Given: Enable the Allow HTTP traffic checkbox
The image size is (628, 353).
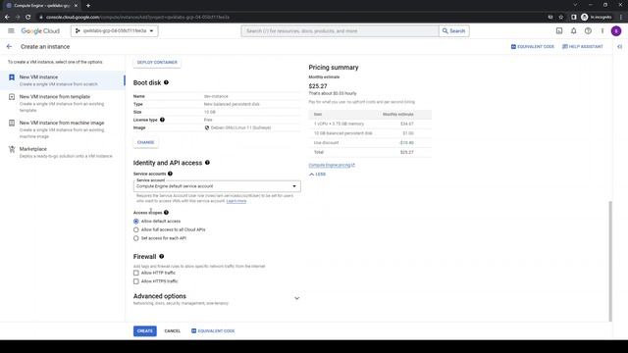Looking at the screenshot, I should (x=136, y=273).
